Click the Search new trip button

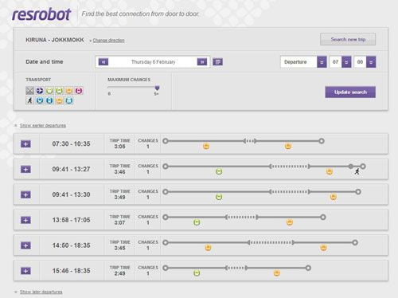[x=348, y=39]
